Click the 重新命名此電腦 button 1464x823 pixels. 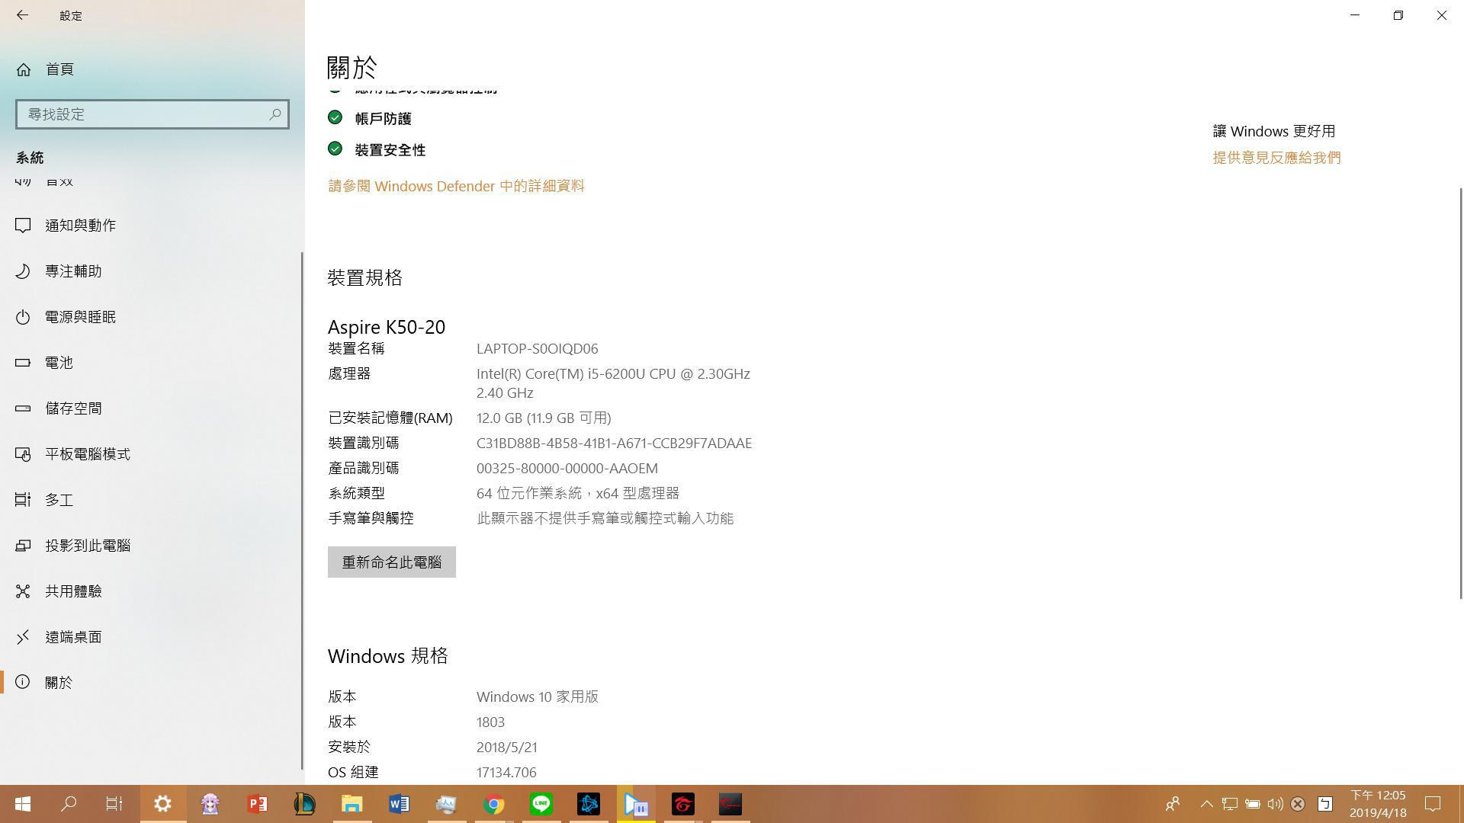click(x=392, y=562)
